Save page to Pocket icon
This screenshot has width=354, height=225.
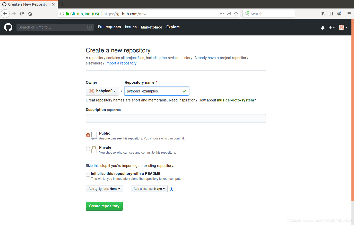[x=229, y=14]
